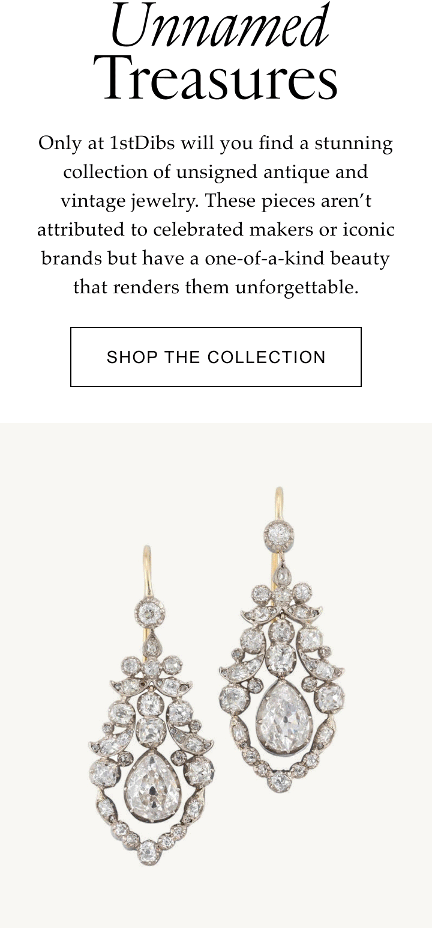Screen dimensions: 432x928
Task: Click the gold ear hook of right earring
Action: point(278,504)
